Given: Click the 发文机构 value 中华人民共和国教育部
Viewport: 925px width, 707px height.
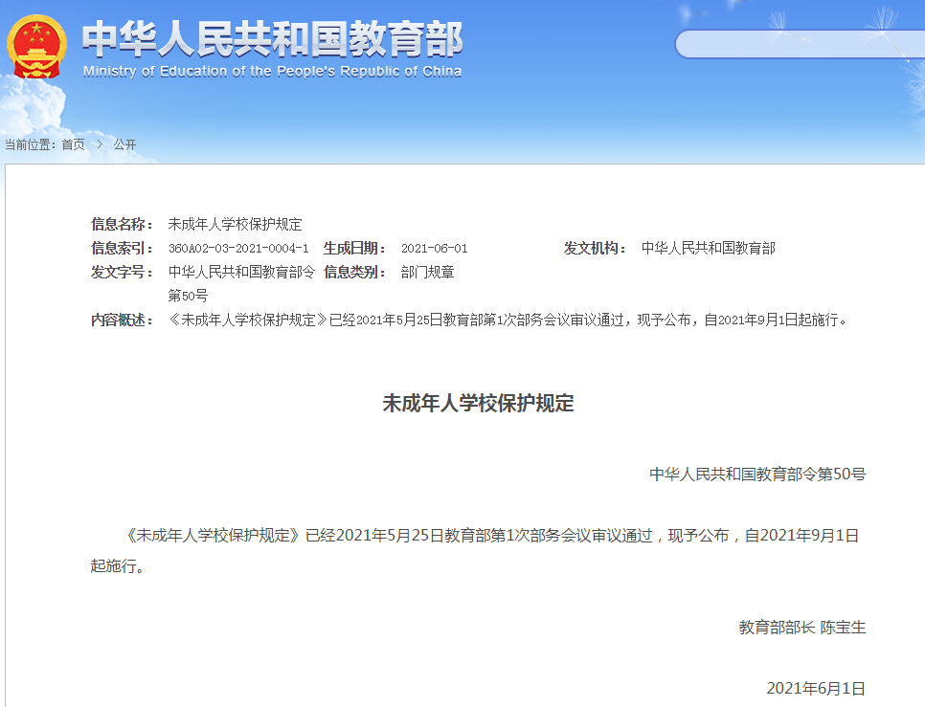Looking at the screenshot, I should pyautogui.click(x=708, y=248).
